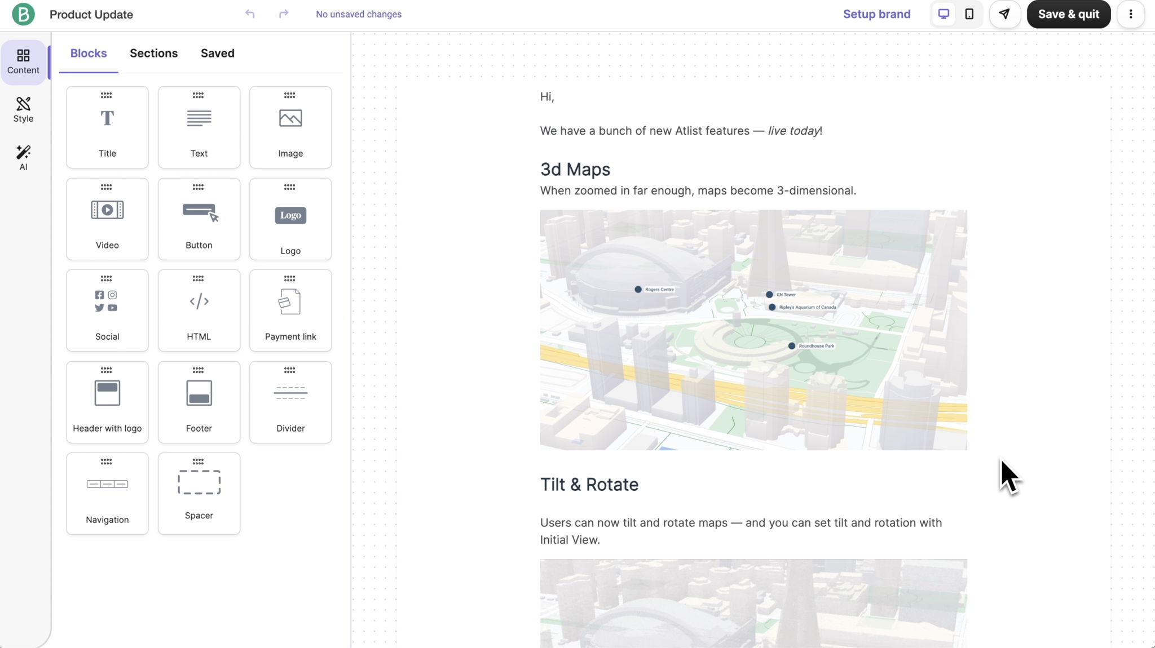This screenshot has height=648, width=1155.
Task: Click the green B app logo
Action: pyautogui.click(x=23, y=14)
